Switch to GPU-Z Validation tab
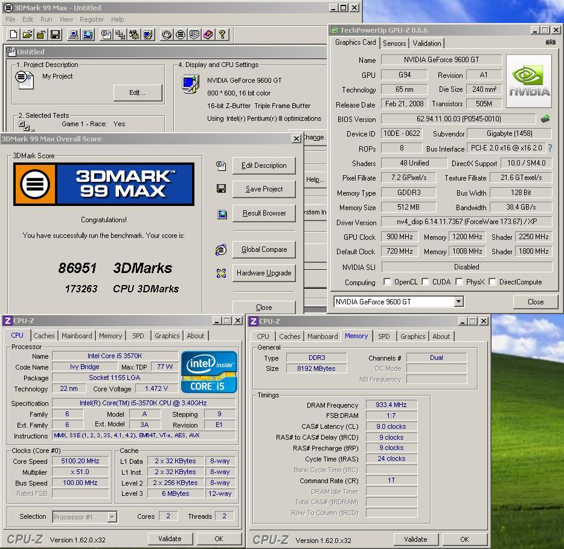 click(426, 43)
